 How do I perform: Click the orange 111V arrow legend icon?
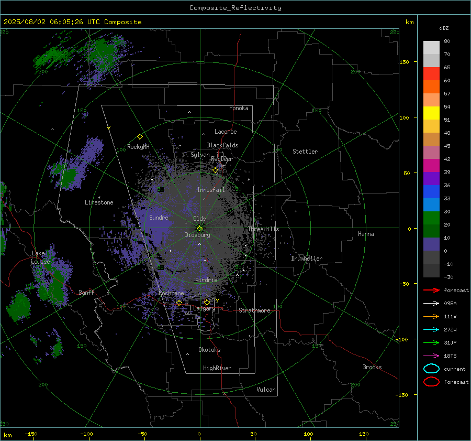[x=431, y=316]
